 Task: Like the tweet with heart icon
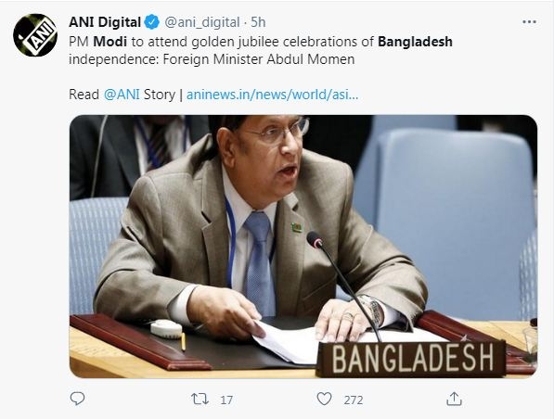[x=324, y=400]
